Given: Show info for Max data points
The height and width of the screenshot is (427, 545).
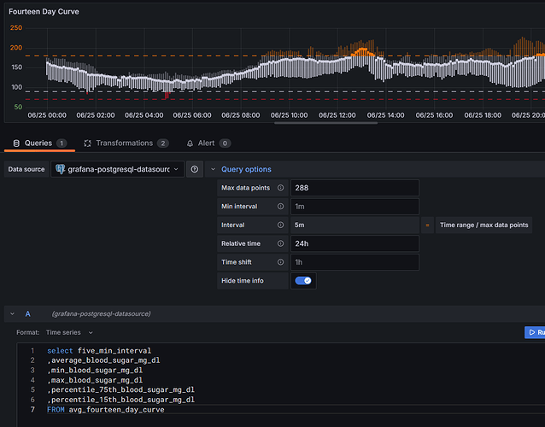Looking at the screenshot, I should (280, 188).
